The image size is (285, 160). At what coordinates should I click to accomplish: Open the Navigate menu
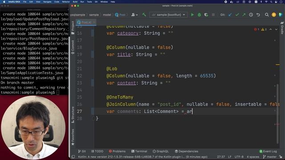47,2
